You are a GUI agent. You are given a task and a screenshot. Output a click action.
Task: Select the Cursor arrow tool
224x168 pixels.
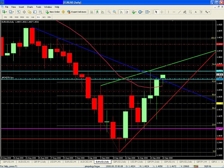156,12
